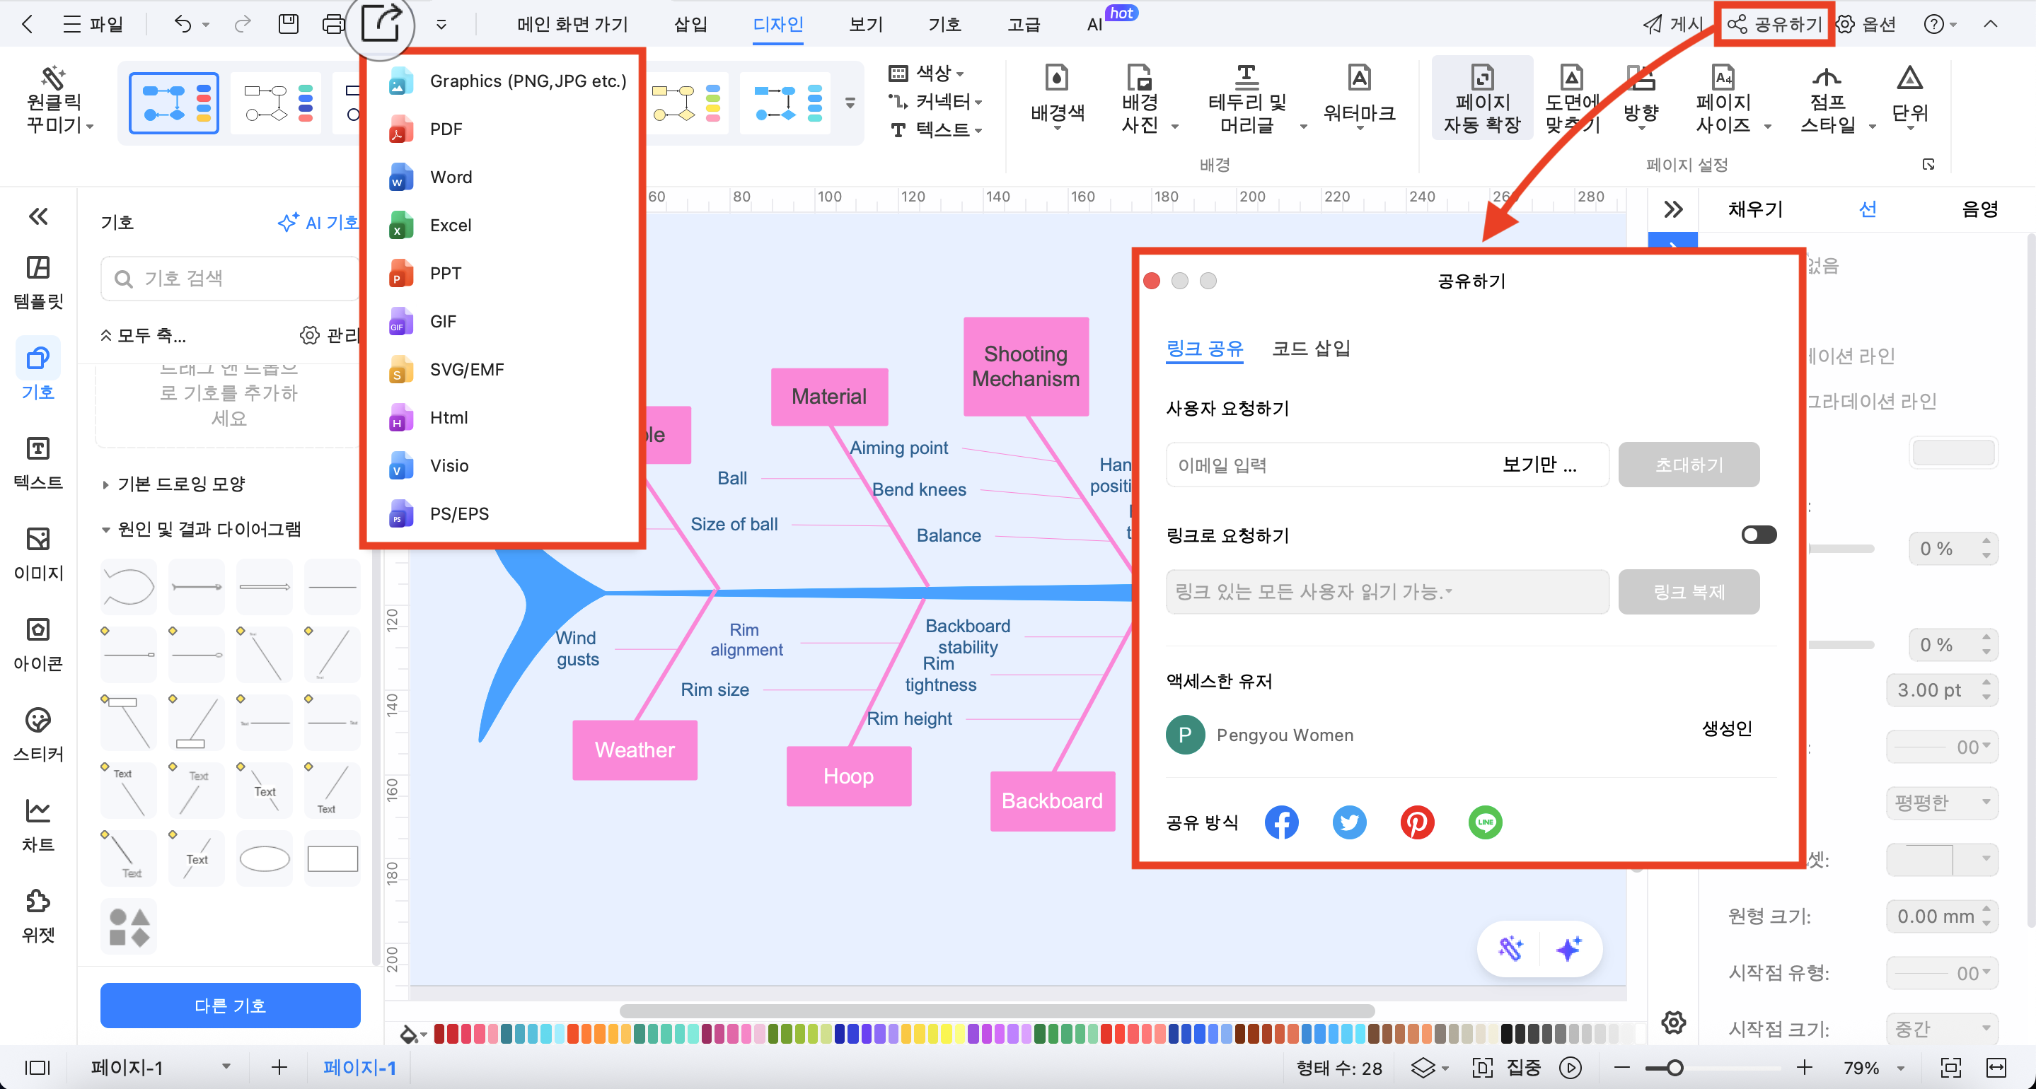Screen dimensions: 2036x1089
Task: Share via Twitter icon
Action: click(x=1349, y=822)
